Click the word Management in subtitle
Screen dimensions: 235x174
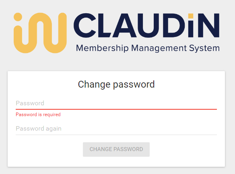(159, 49)
